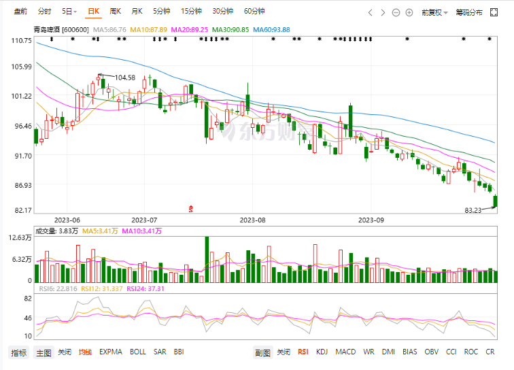This screenshot has width=514, height=370.
Task: Select BIAS sub-chart indicator
Action: tap(410, 352)
